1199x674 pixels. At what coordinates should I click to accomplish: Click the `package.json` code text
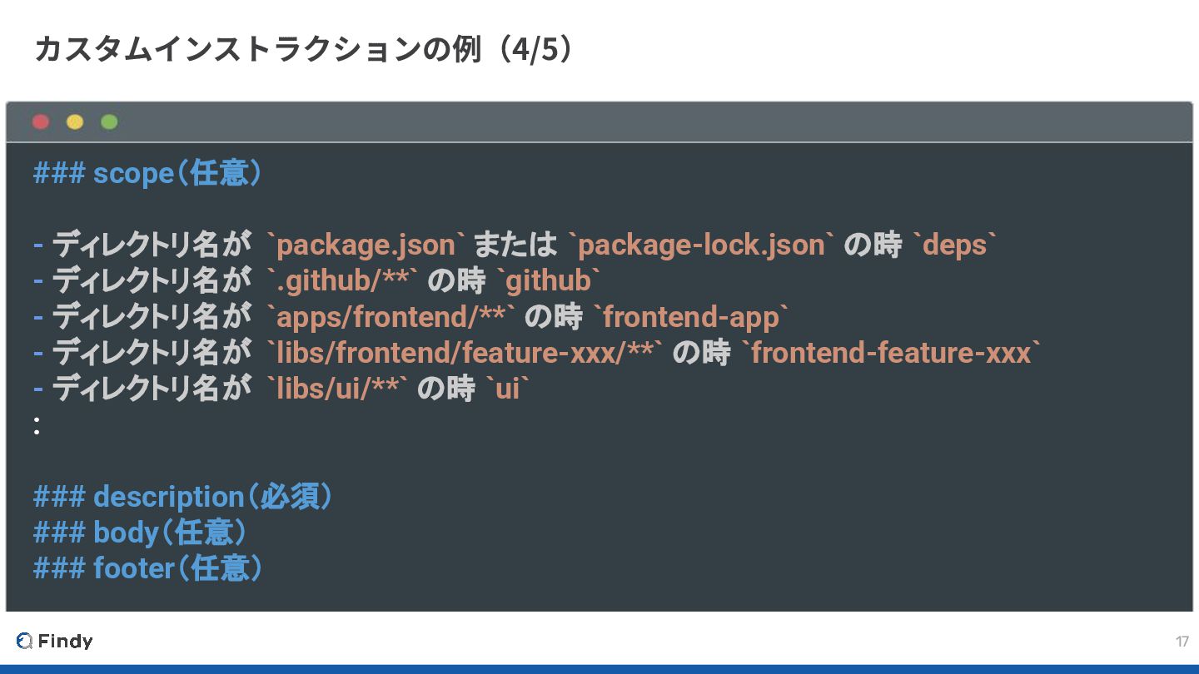point(366,245)
